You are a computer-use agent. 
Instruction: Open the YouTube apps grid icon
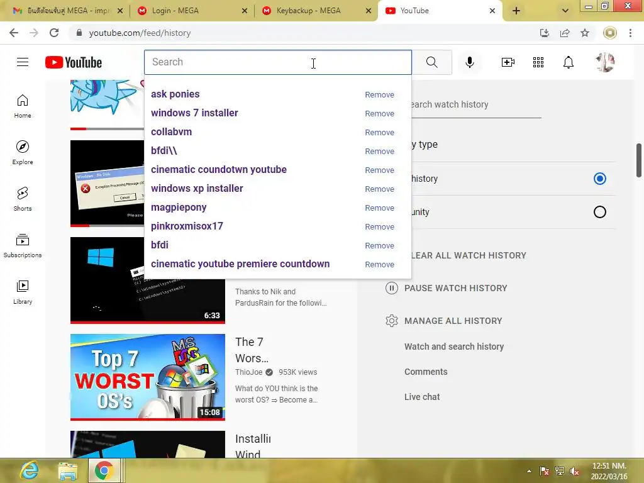[x=538, y=62]
